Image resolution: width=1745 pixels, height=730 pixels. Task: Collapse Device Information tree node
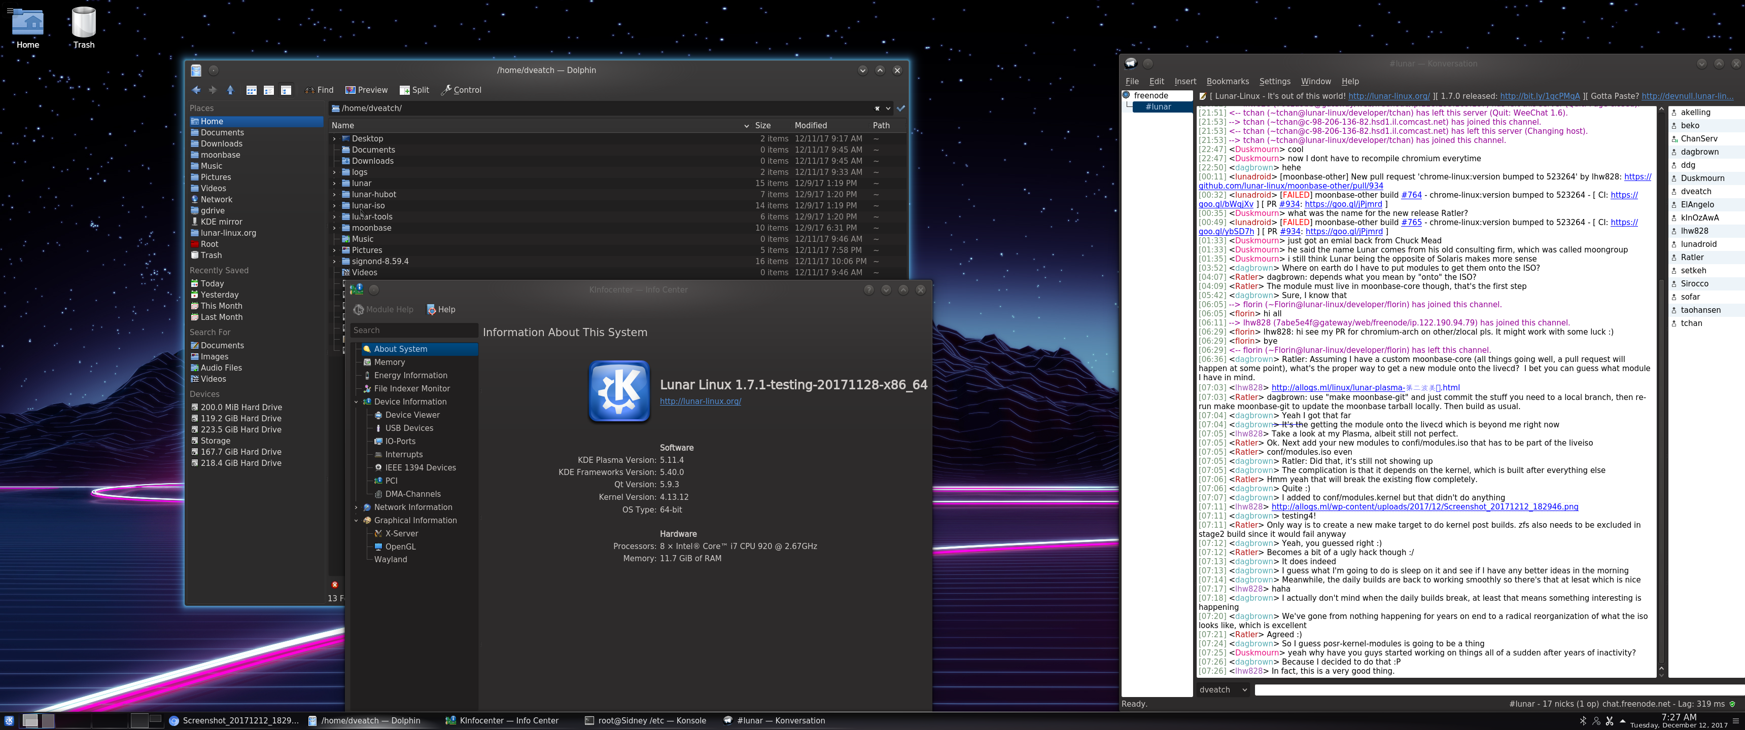pos(356,402)
